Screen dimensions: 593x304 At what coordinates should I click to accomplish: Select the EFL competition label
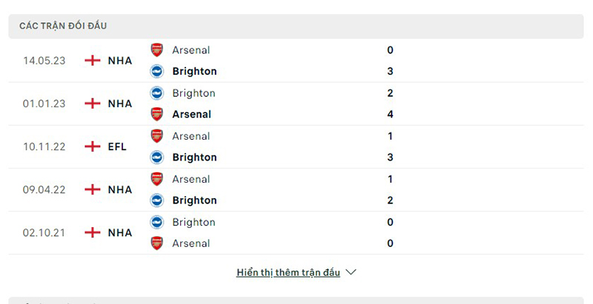117,146
